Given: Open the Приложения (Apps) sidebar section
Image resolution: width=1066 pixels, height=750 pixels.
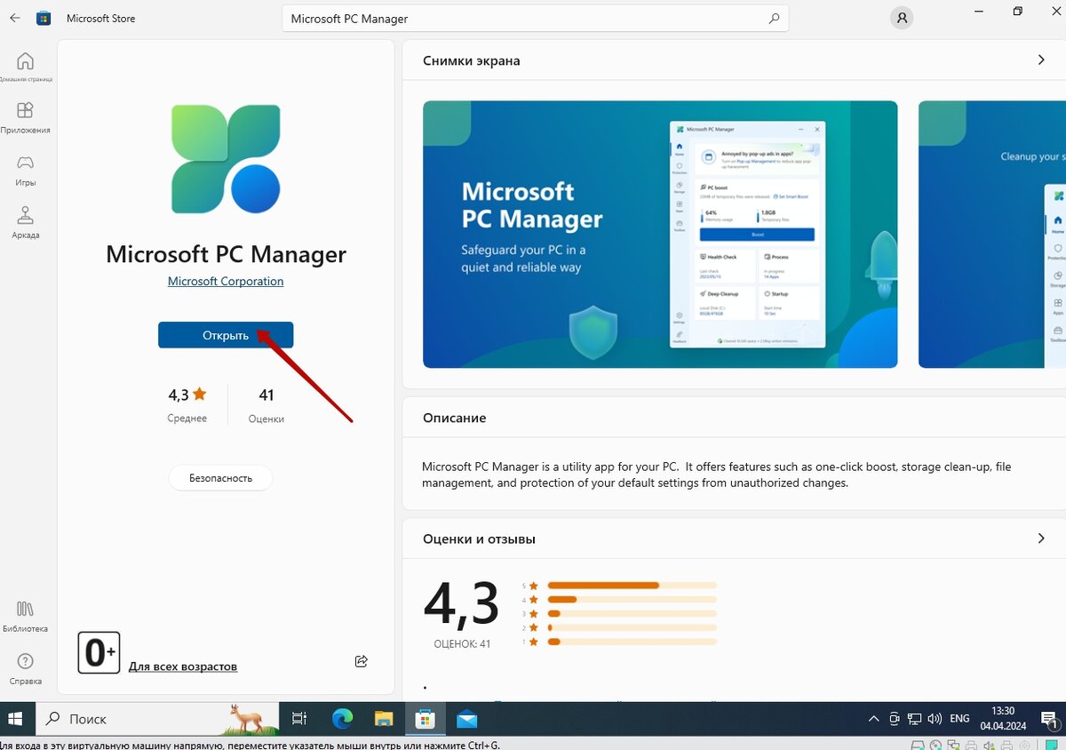Looking at the screenshot, I should coord(25,117).
